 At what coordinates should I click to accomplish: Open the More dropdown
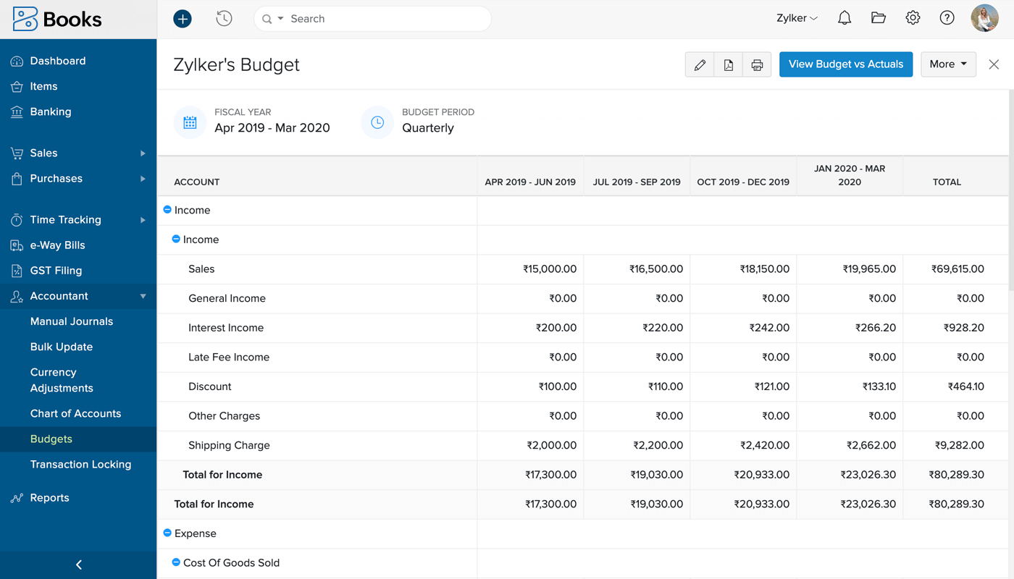pyautogui.click(x=948, y=64)
